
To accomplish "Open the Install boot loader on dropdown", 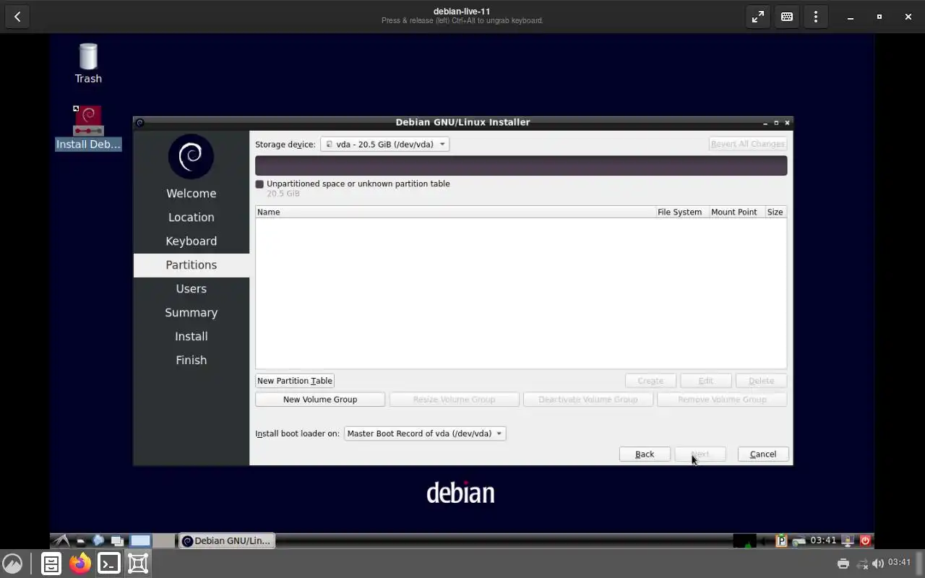I will [x=425, y=433].
